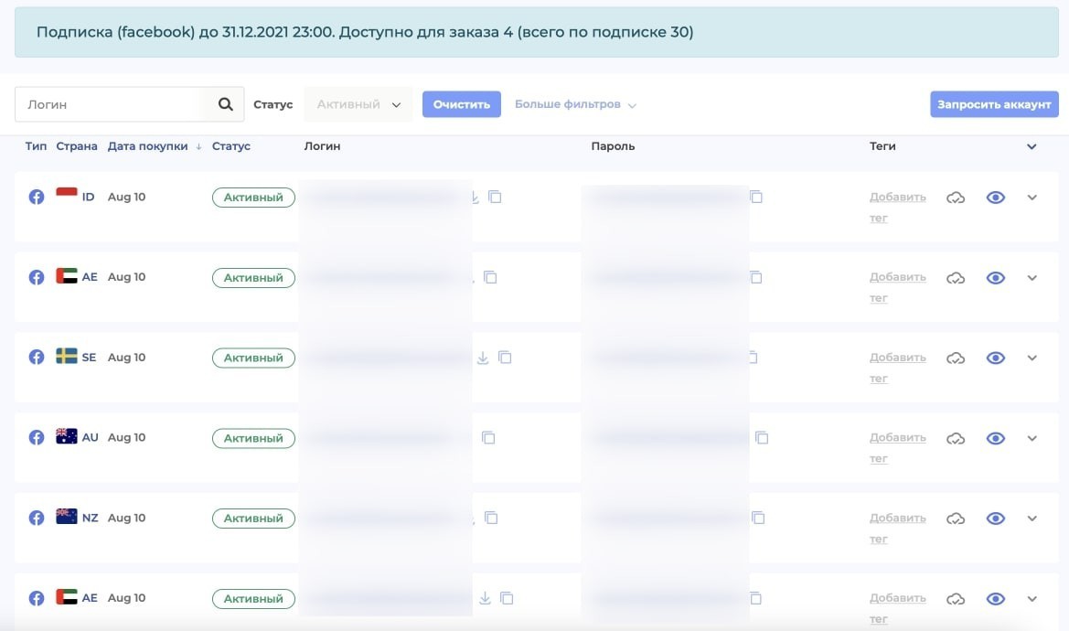Click the Aug 10 date in SE row

pos(127,357)
